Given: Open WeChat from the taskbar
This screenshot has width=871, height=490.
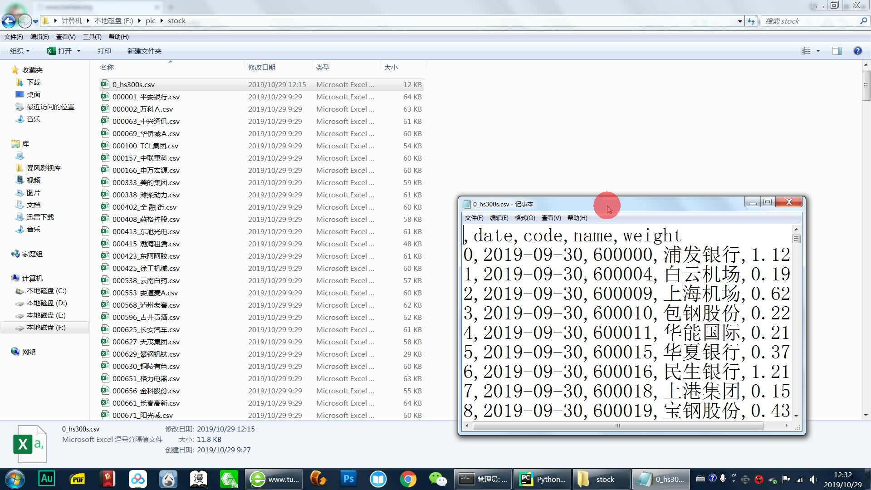Looking at the screenshot, I should pos(438,479).
